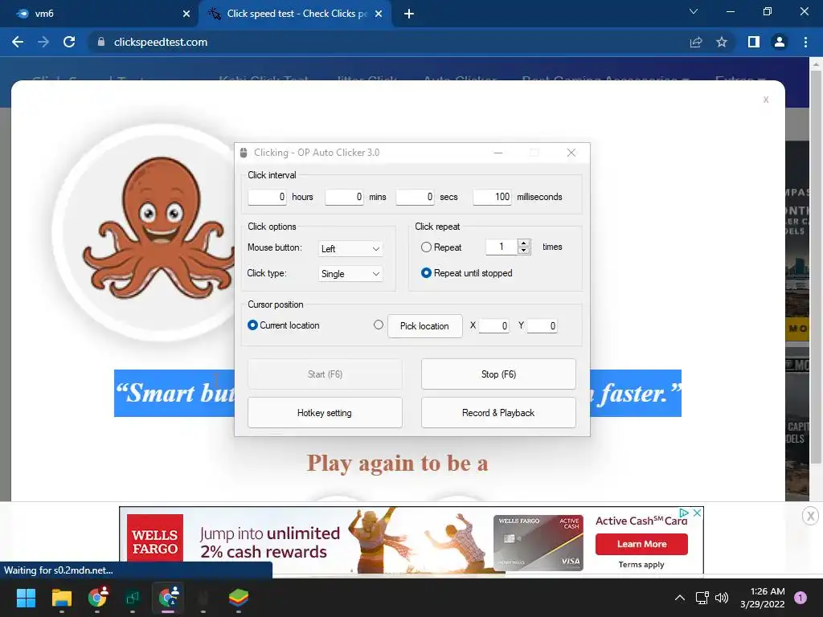Viewport: 823px width, 617px height.
Task: Edit the Y coordinate field
Action: pos(543,326)
